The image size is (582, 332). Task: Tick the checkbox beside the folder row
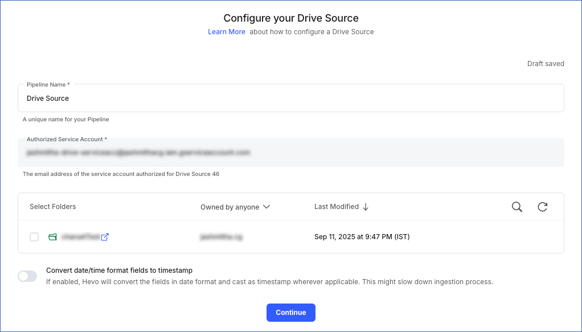(x=34, y=236)
